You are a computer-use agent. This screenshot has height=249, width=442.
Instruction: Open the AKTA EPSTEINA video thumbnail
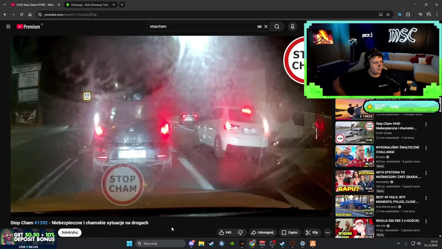[355, 181]
